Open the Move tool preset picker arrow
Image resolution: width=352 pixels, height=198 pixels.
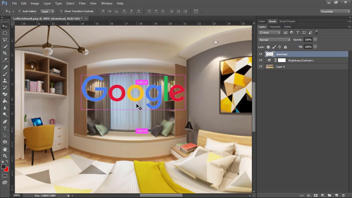(x=13, y=11)
